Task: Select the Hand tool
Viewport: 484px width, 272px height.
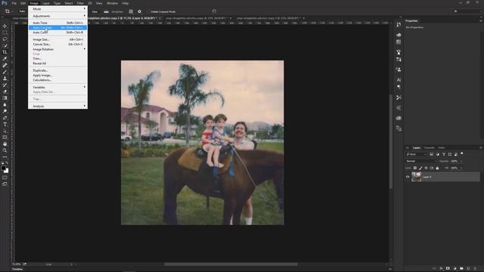Action: (x=5, y=144)
